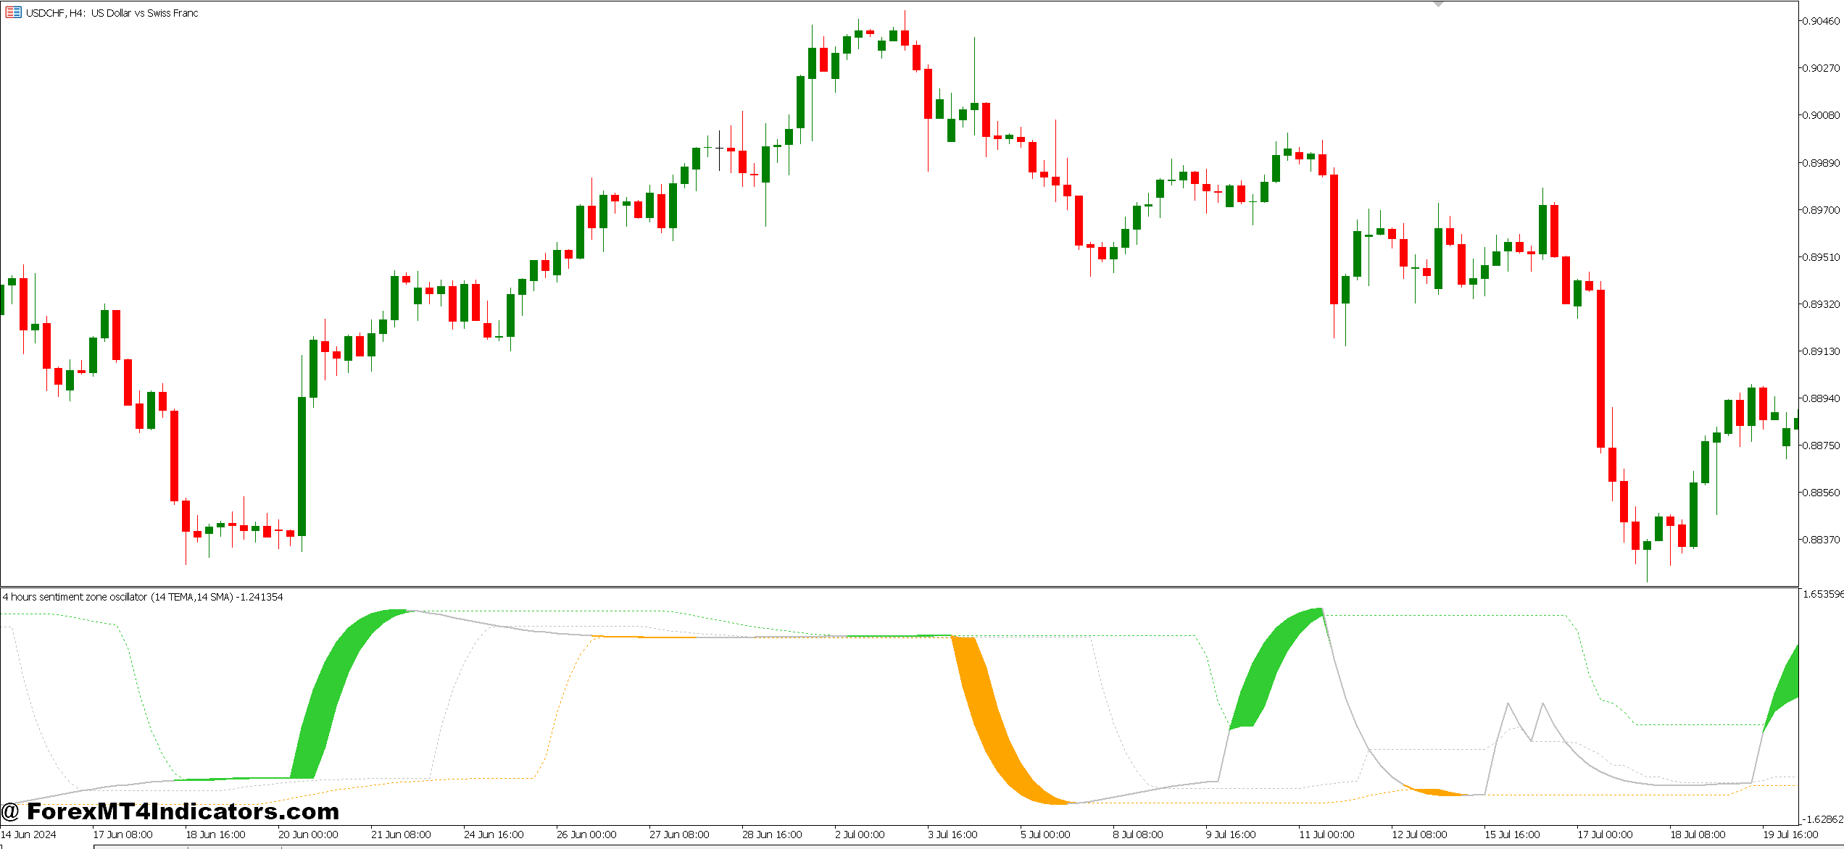Click the 20 Jun 00:00 time axis label
The image size is (1844, 849).
click(x=308, y=835)
